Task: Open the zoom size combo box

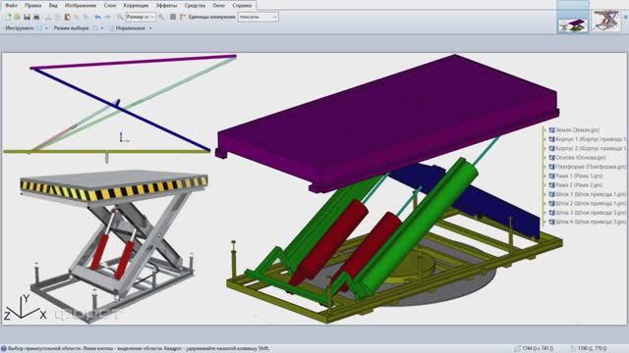Action: pyautogui.click(x=141, y=17)
